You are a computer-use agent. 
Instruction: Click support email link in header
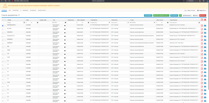(x=202, y=10)
